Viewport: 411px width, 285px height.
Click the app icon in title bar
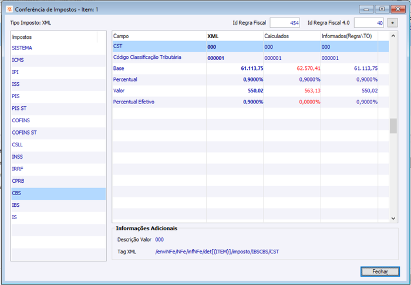click(x=9, y=9)
